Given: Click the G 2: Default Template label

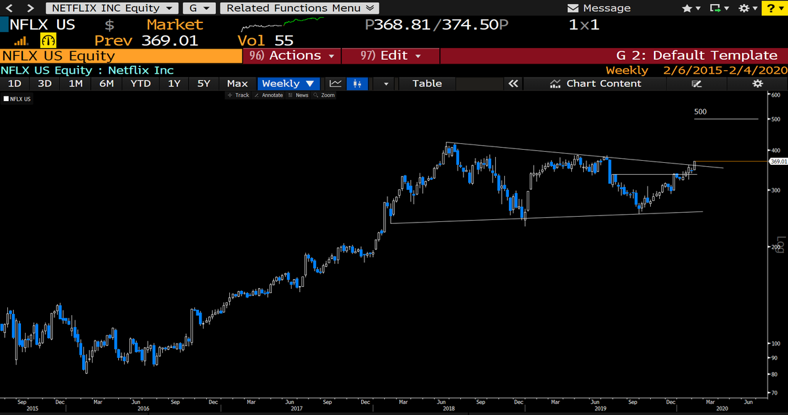Looking at the screenshot, I should (697, 56).
